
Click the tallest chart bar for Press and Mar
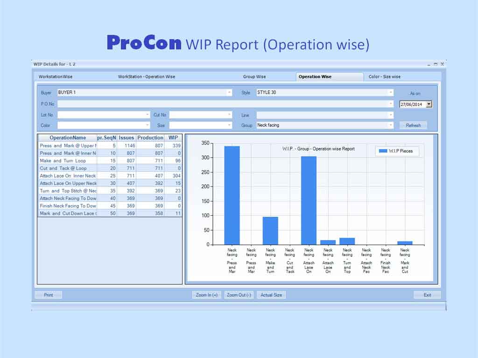(x=232, y=195)
